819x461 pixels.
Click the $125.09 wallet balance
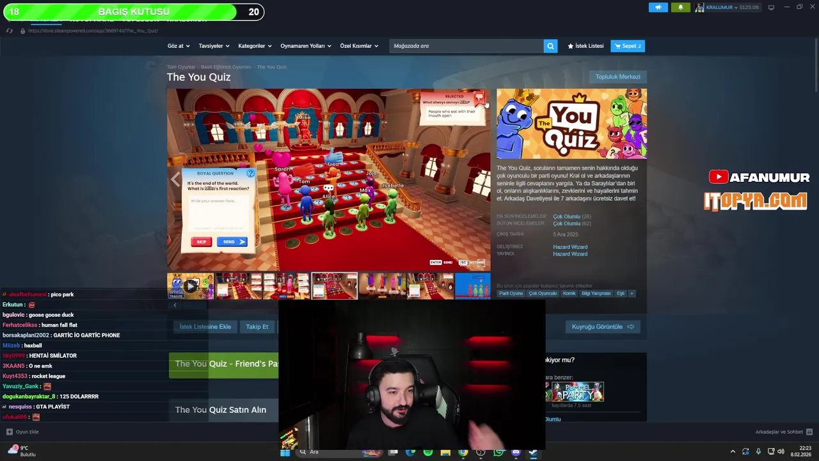749,7
